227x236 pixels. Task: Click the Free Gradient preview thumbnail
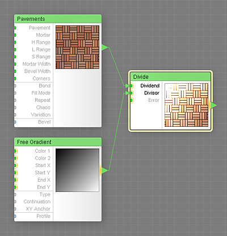tap(77, 170)
